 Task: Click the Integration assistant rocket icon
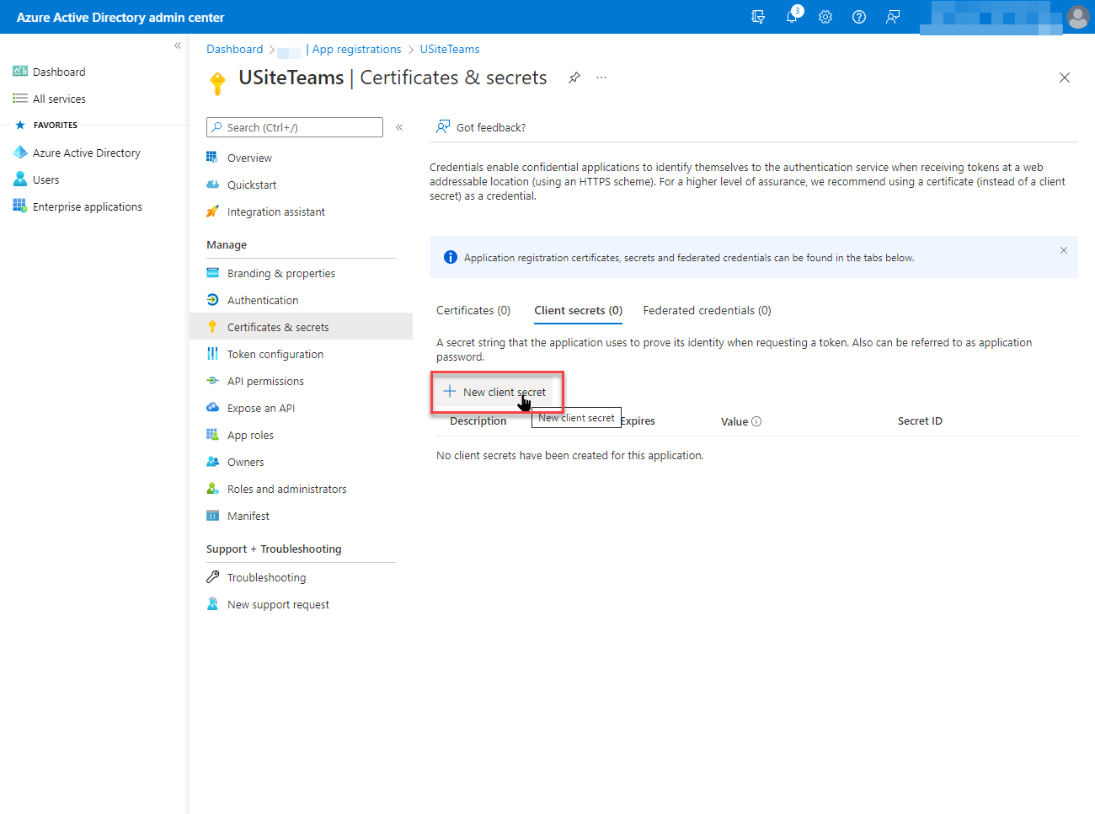click(212, 212)
